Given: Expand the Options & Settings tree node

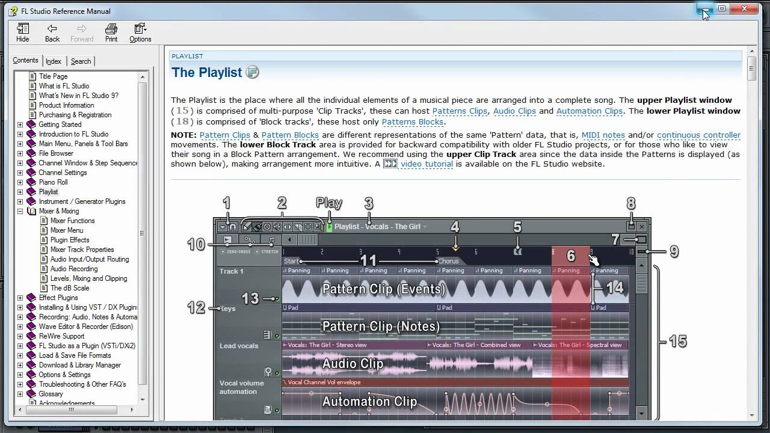Looking at the screenshot, I should pos(20,375).
